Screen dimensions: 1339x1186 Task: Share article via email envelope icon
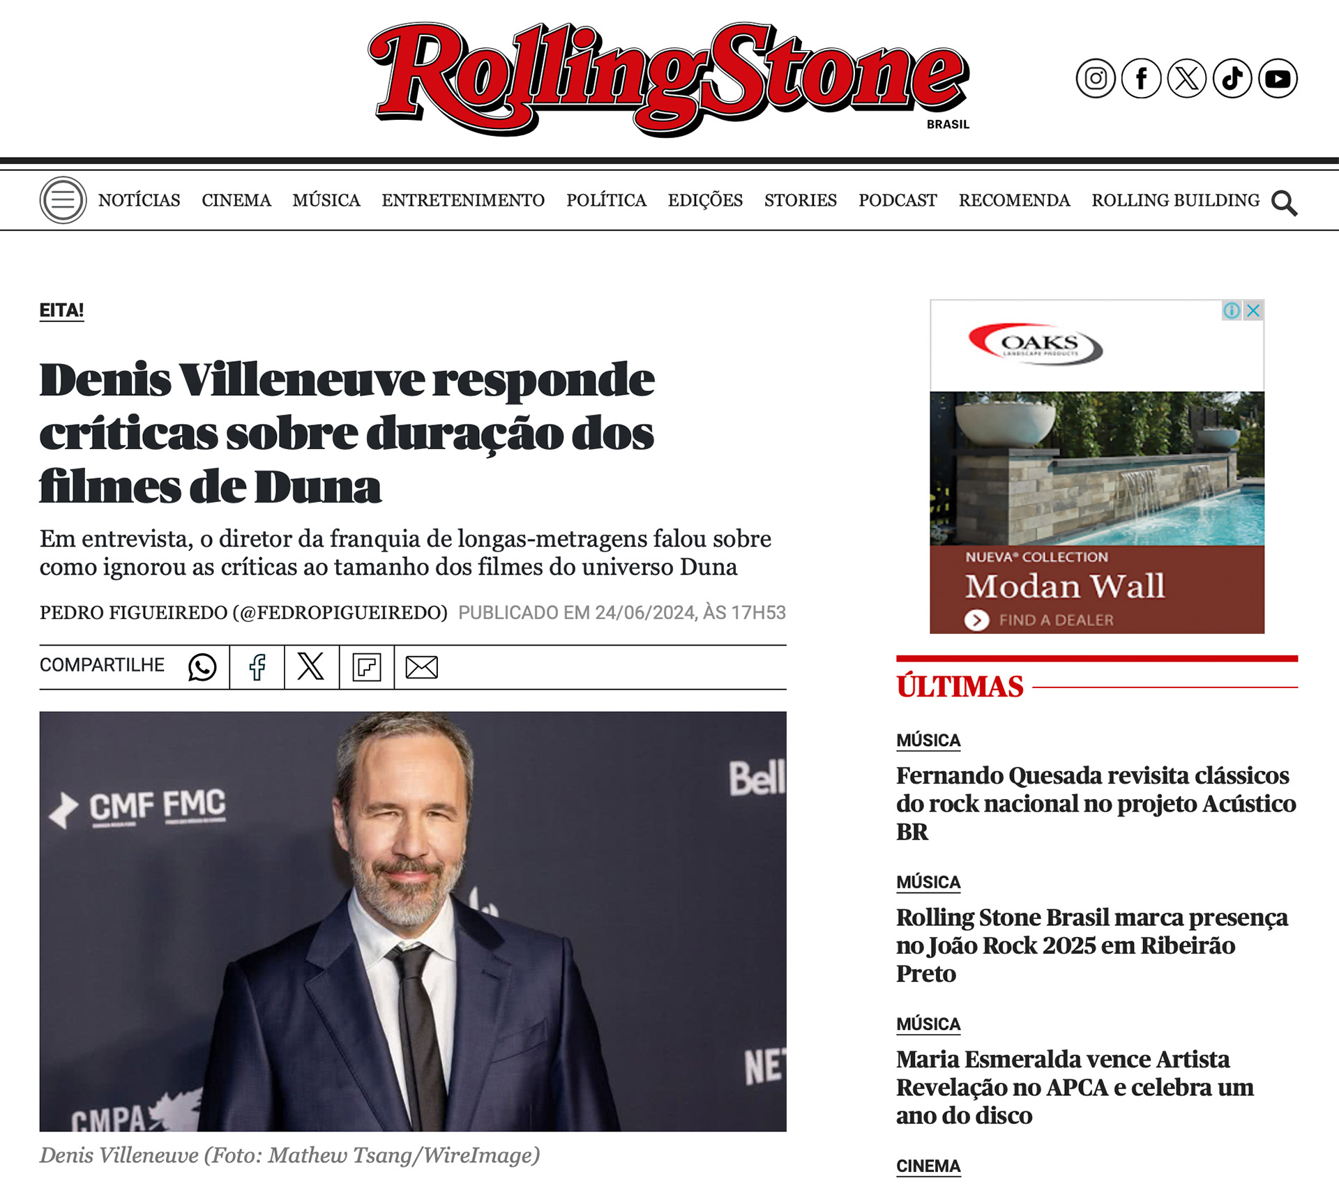tap(421, 667)
